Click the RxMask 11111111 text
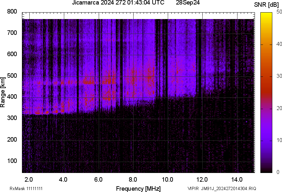This screenshot has height=192, width=282. pos(26,188)
